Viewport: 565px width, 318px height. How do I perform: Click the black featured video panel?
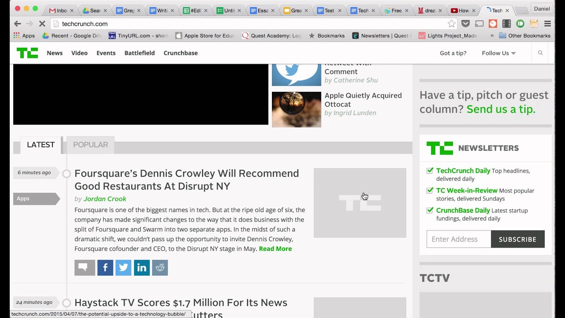click(141, 95)
